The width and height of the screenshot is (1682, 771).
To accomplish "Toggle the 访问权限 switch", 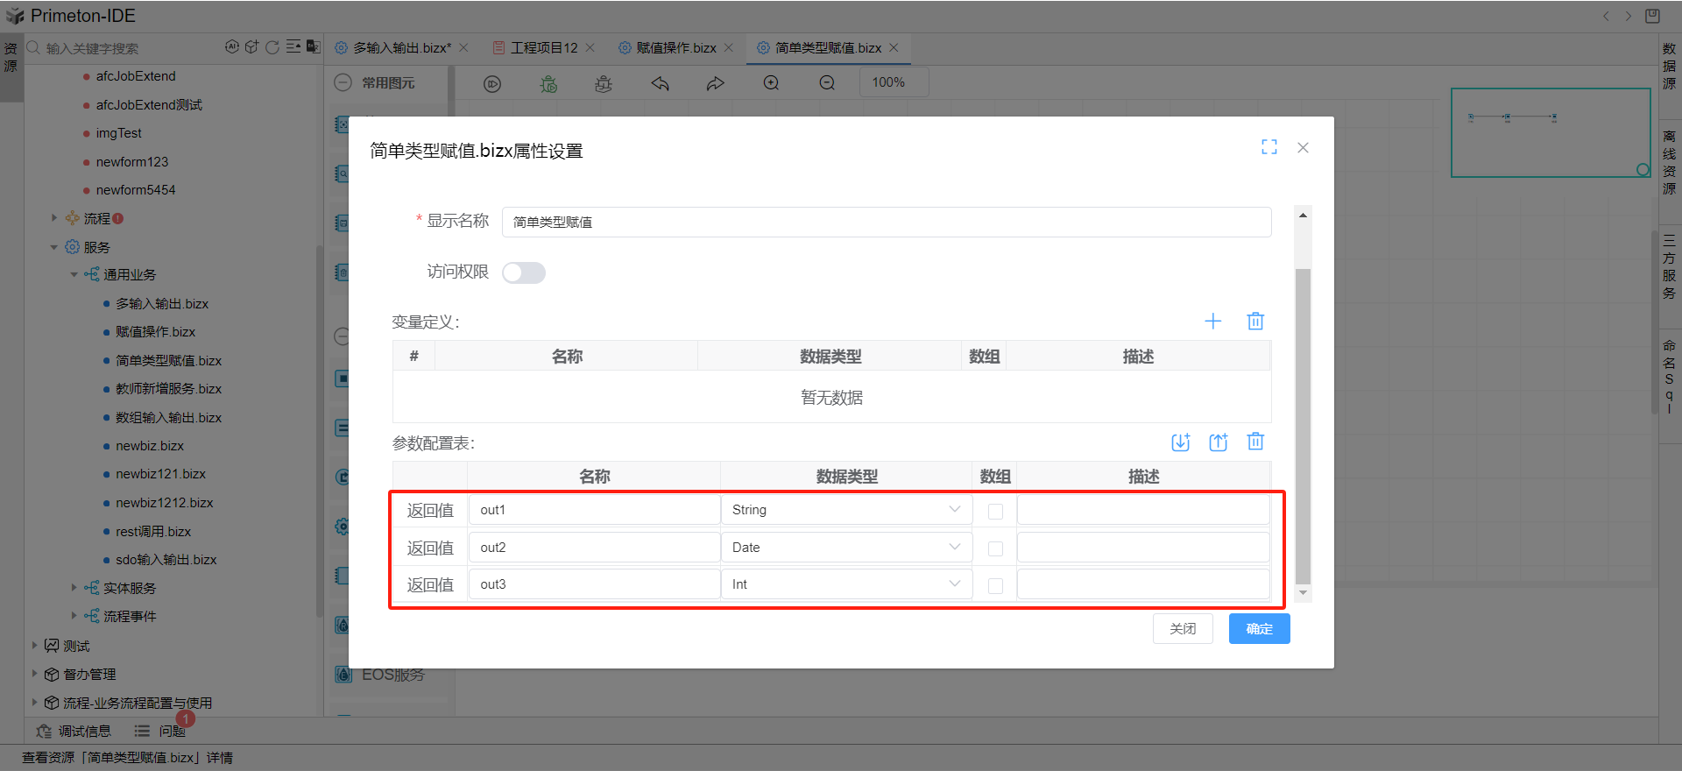I will point(524,273).
